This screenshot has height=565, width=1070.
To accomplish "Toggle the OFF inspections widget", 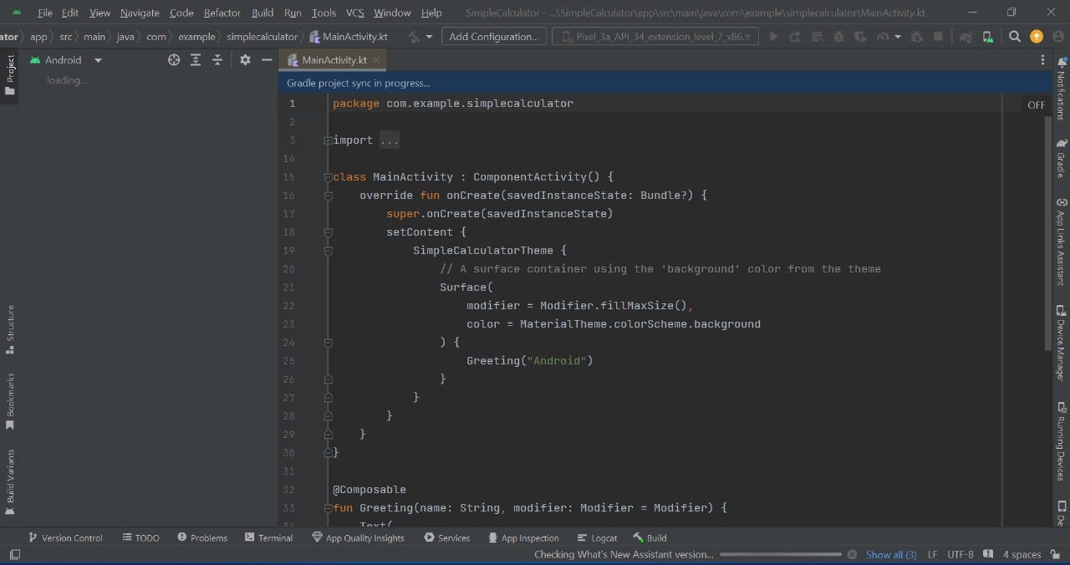I will tap(1037, 105).
